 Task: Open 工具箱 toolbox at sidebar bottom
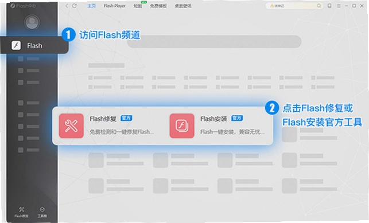[x=42, y=212]
